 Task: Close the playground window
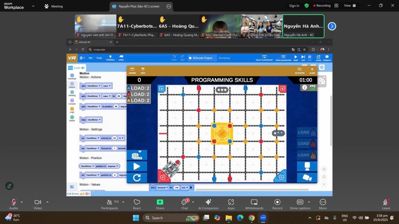pyautogui.click(x=312, y=71)
